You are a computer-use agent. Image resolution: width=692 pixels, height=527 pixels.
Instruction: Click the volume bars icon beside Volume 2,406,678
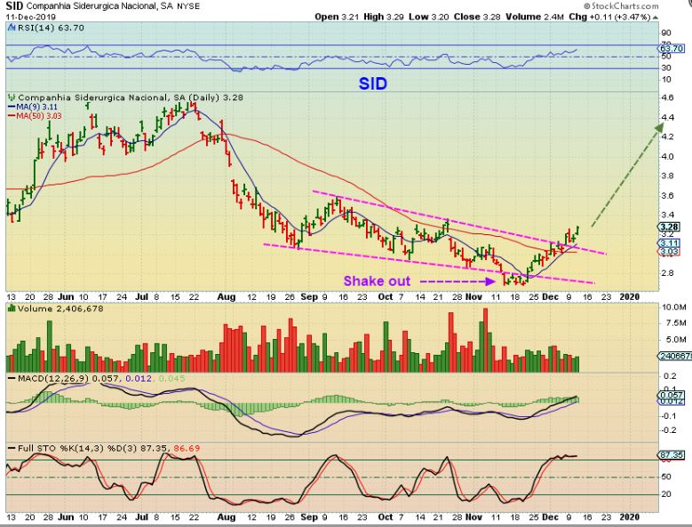pos(12,309)
